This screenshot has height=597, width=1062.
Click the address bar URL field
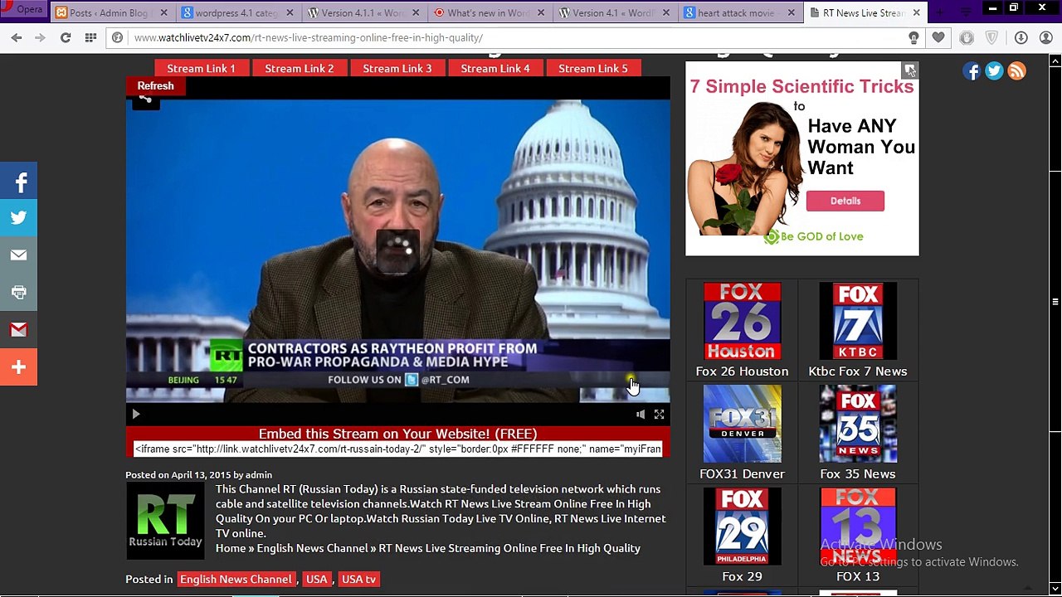pyautogui.click(x=514, y=37)
